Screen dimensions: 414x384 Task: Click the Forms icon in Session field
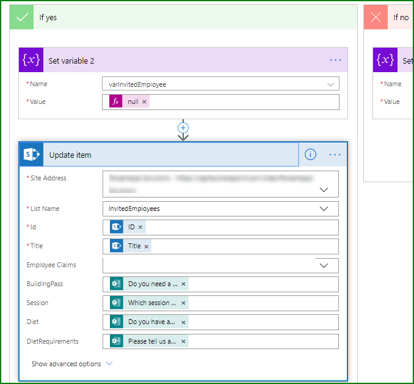117,303
